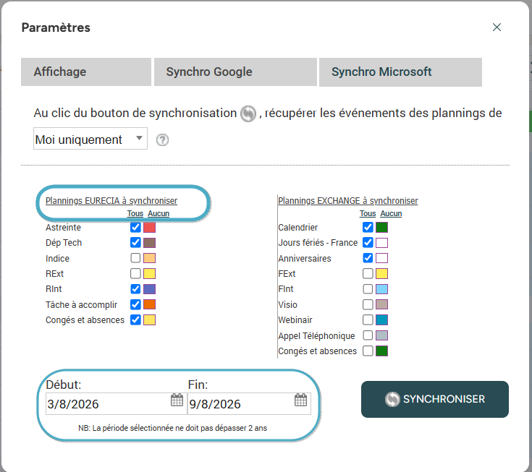This screenshot has height=472, width=532.
Task: Uncheck the Astreinte checkbox
Action: point(135,227)
